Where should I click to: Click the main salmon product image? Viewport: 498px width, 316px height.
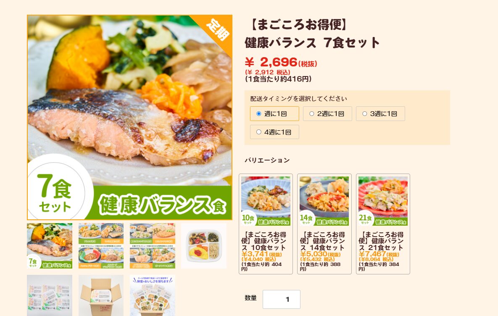point(129,118)
